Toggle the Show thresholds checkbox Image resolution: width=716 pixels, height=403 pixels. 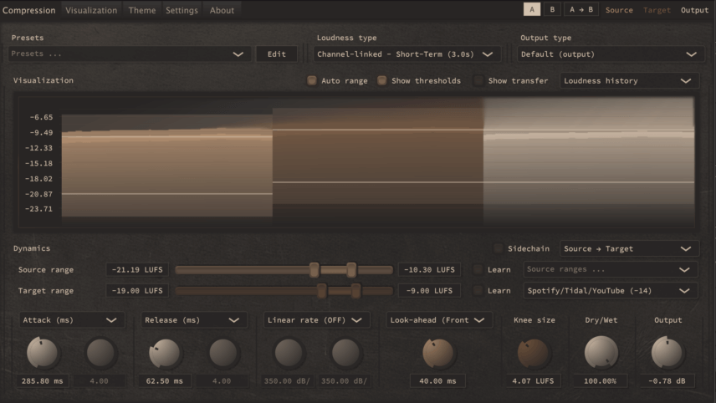click(381, 81)
